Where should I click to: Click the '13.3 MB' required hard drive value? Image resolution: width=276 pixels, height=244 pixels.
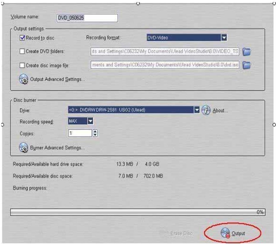click(x=125, y=164)
